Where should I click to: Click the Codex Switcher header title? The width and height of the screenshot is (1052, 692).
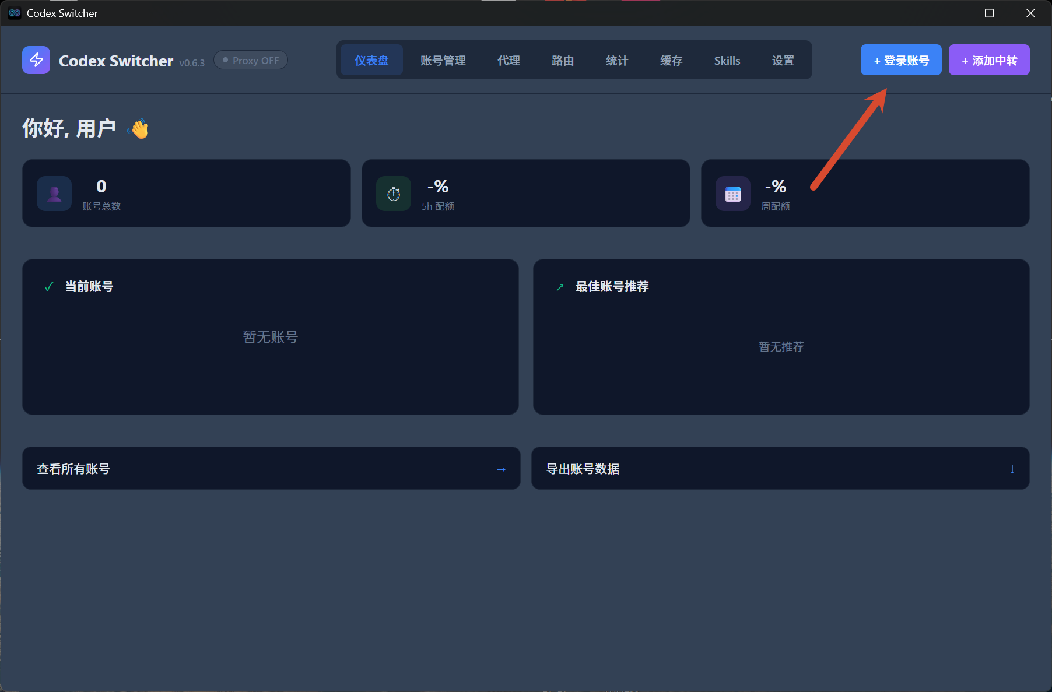click(116, 61)
